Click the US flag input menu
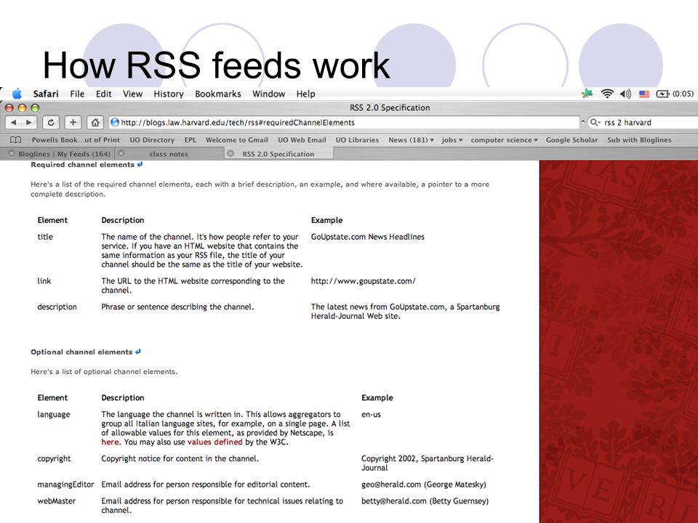698x523 pixels. [x=644, y=94]
